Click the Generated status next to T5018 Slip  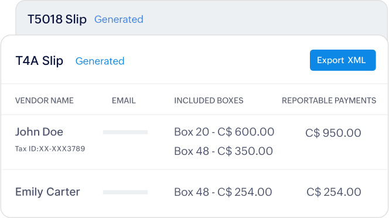click(118, 19)
